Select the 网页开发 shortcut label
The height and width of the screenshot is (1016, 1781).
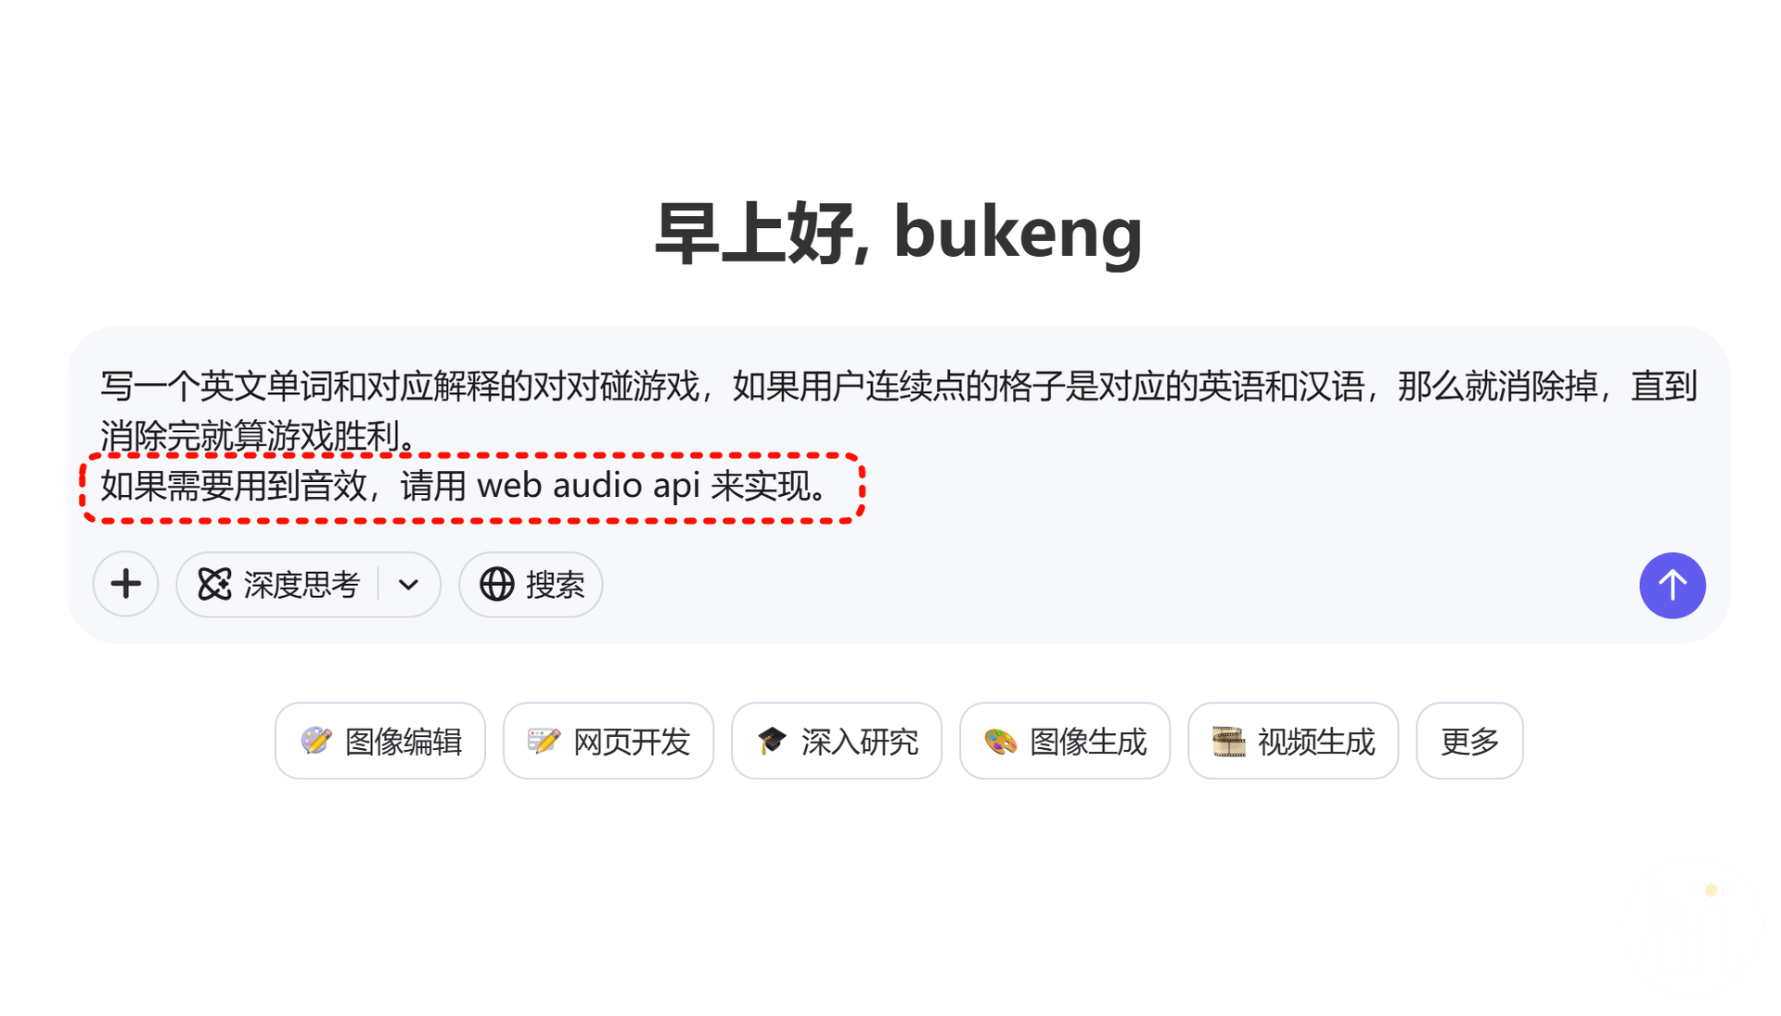pos(632,742)
